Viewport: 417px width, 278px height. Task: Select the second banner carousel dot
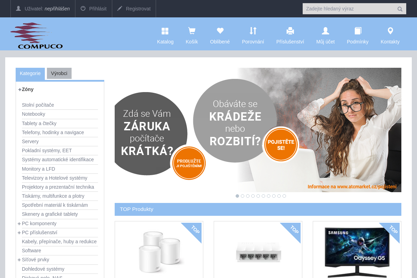243,196
